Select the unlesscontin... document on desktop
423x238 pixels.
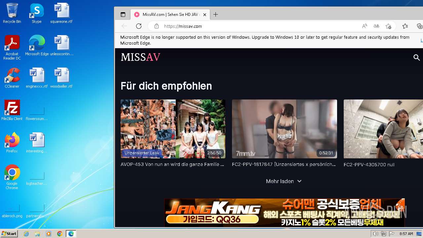pos(61,46)
